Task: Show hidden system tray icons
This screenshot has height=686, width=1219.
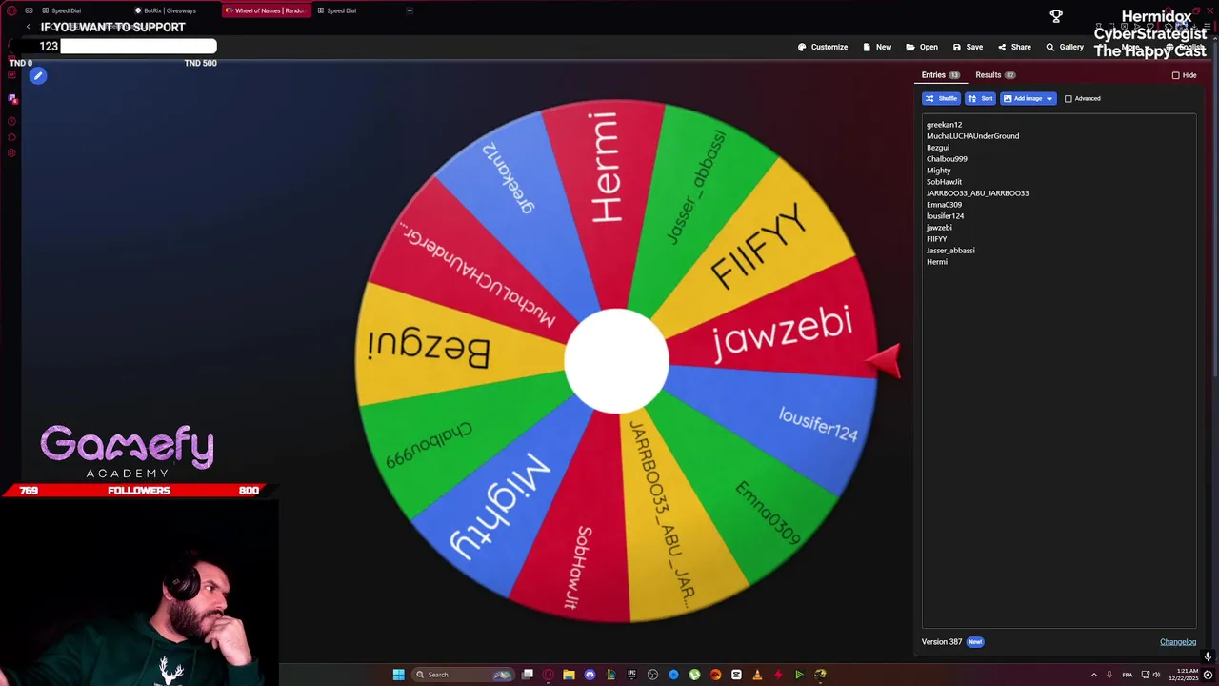Action: pos(1093,675)
